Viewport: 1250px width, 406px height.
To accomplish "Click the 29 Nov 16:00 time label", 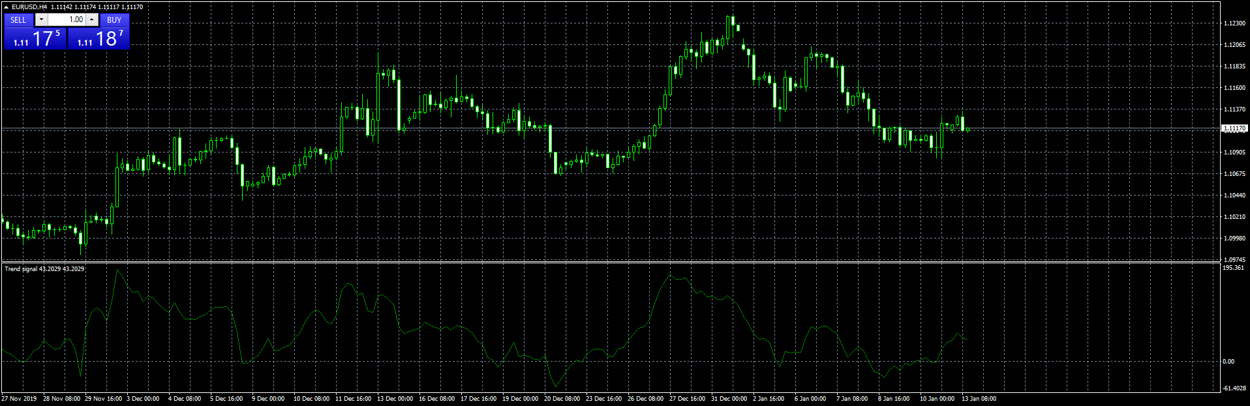I will [x=104, y=399].
